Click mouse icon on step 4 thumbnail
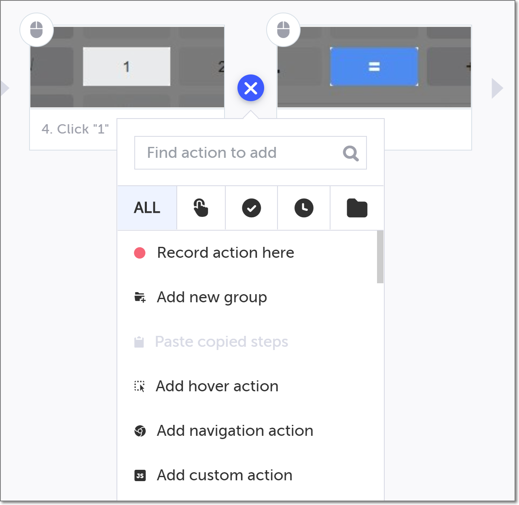The height and width of the screenshot is (505, 519). (x=36, y=30)
